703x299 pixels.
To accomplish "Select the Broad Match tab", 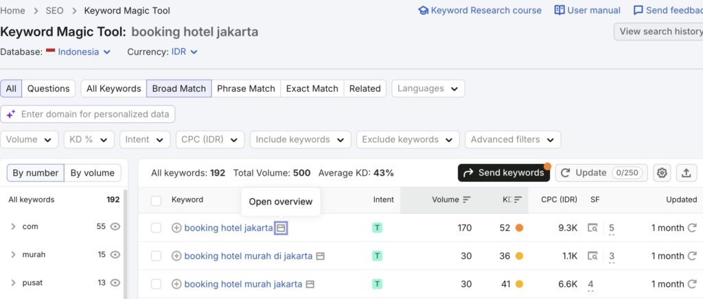I will (x=179, y=88).
